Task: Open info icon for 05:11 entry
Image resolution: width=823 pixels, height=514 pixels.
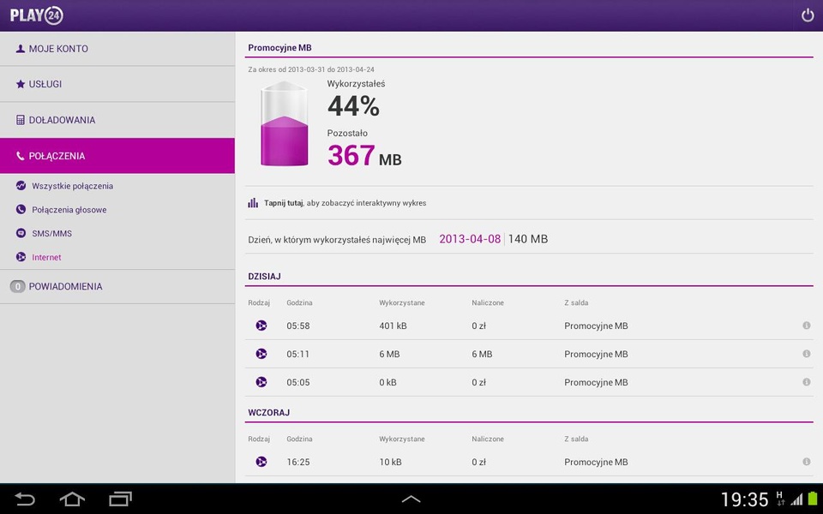Action: coord(806,354)
